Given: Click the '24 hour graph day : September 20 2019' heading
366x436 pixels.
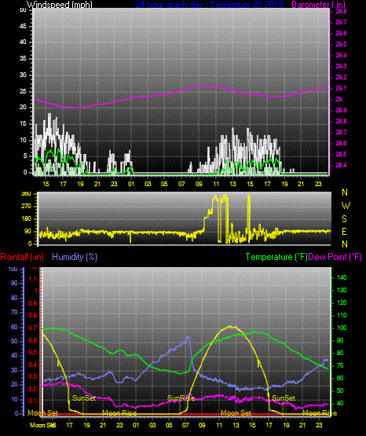Looking at the screenshot, I should (209, 4).
